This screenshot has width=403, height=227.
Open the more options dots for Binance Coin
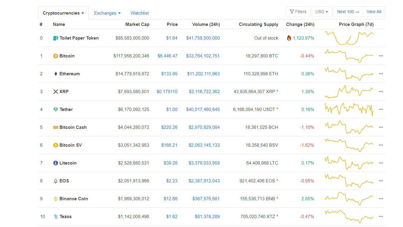coord(381,199)
